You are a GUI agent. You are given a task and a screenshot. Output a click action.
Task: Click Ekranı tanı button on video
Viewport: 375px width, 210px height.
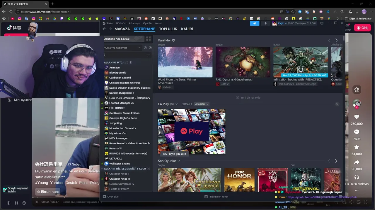click(48, 192)
